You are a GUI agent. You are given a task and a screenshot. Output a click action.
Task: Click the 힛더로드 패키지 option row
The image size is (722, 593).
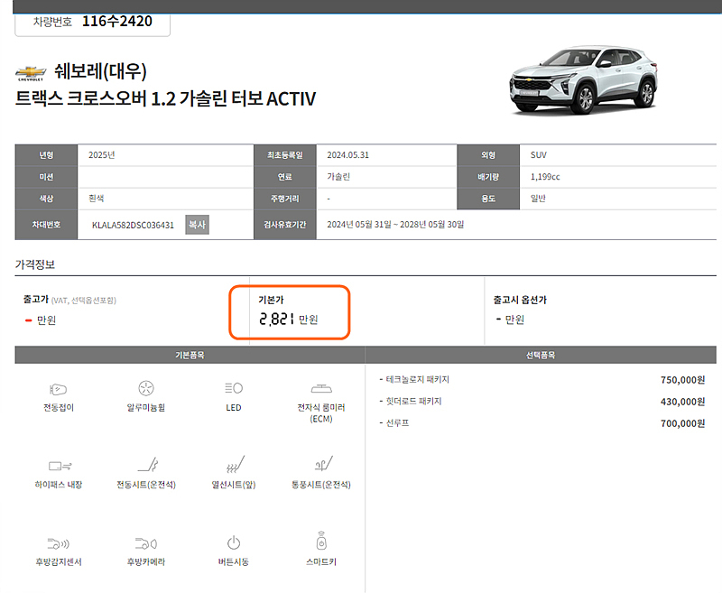542,402
